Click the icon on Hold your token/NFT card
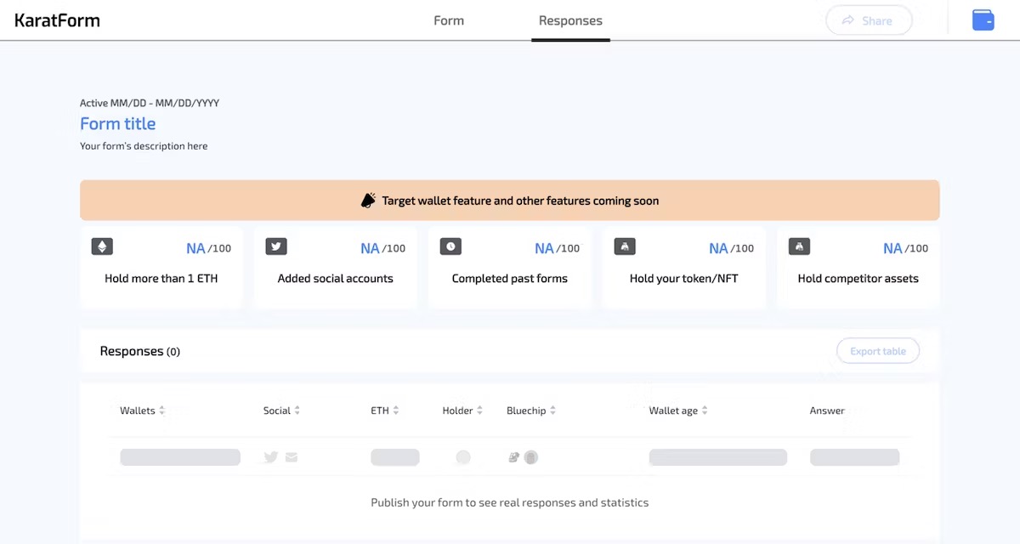1020x544 pixels. click(x=625, y=246)
